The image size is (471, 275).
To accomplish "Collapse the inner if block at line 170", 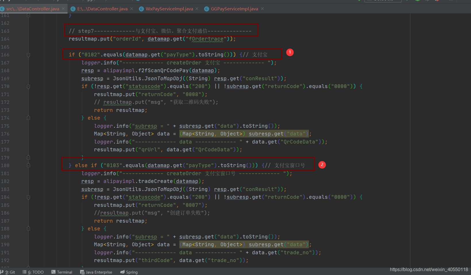I will coord(28,86).
